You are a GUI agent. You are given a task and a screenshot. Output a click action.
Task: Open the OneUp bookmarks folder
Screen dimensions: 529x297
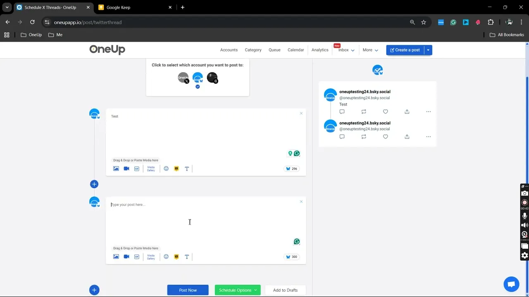(x=31, y=35)
